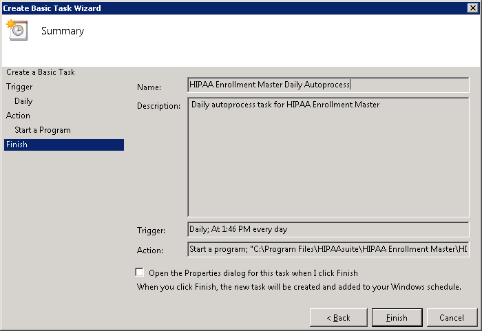482x331 pixels.
Task: Click into the Description text area
Action: click(x=328, y=157)
